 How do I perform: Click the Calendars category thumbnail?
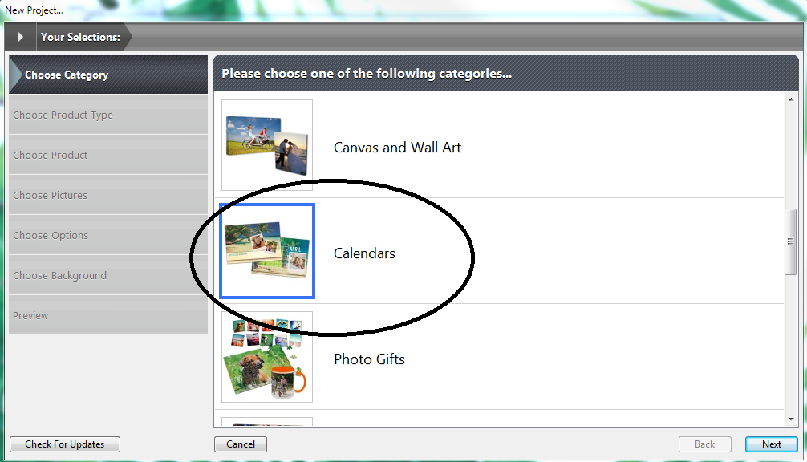coord(267,251)
